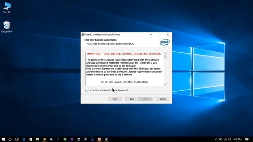This screenshot has width=253, height=142.
Task: Select the This PC desktop icon
Action: coord(7,8)
